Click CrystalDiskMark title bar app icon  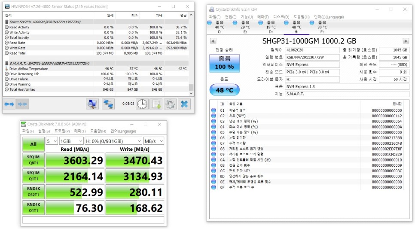click(x=24, y=124)
